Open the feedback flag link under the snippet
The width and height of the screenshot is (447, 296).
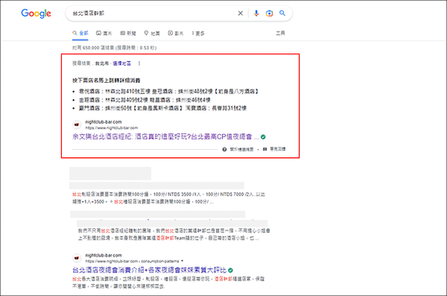pyautogui.click(x=274, y=149)
